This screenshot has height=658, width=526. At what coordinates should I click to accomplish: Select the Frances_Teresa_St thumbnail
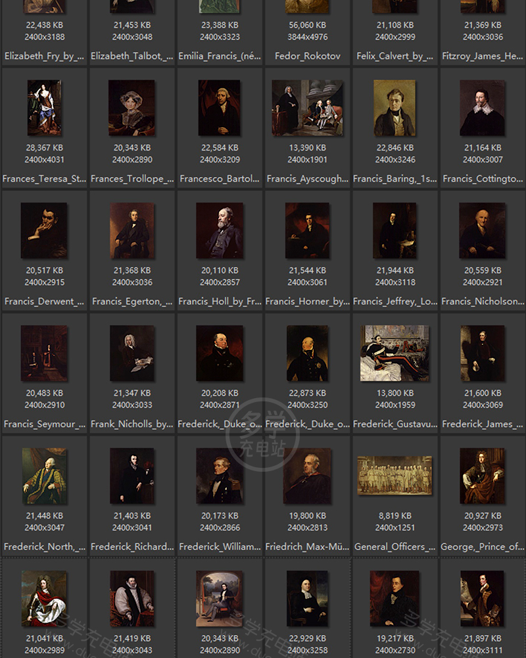[x=44, y=108]
